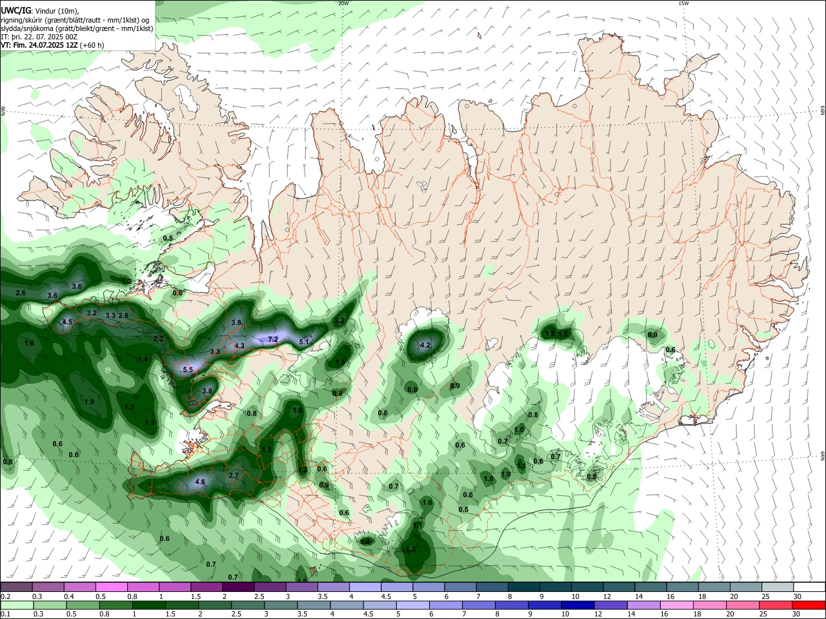Screen dimensions: 826x619
Task: Click the bright pink swatch labelled 0.5 in top row
Action: coord(111,587)
